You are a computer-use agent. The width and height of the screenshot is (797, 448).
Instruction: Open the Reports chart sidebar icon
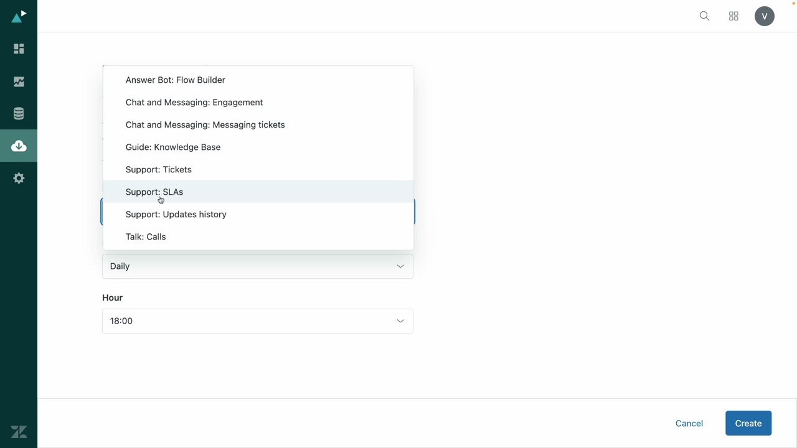click(19, 82)
